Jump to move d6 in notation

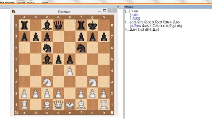click(147, 30)
